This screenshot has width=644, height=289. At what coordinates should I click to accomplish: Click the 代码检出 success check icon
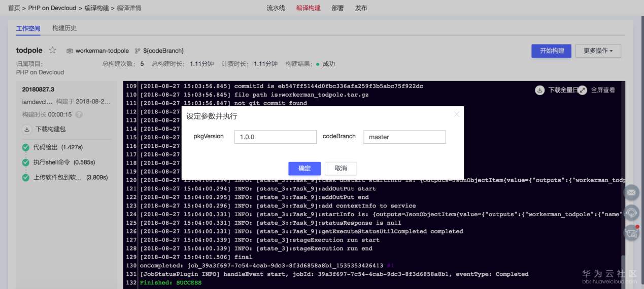pos(26,147)
